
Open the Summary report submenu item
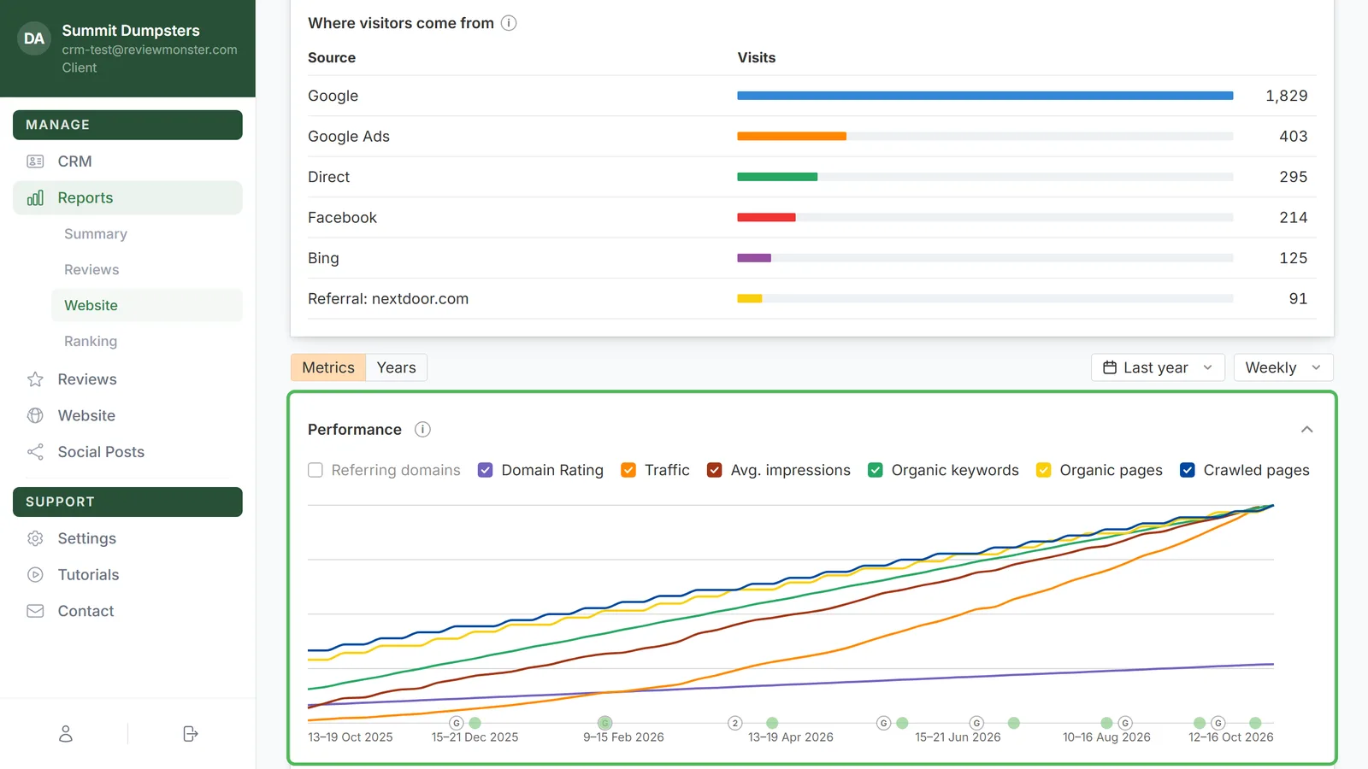pyautogui.click(x=96, y=234)
